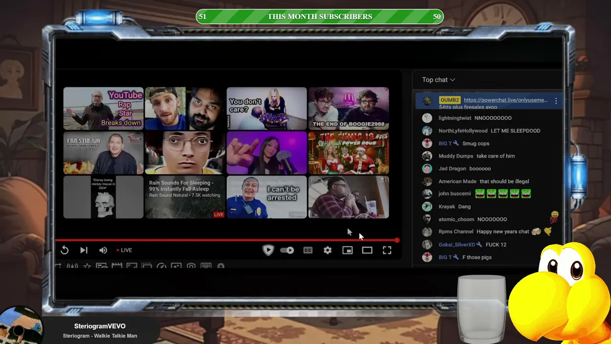Click the Muddy Dumps username

(x=456, y=156)
